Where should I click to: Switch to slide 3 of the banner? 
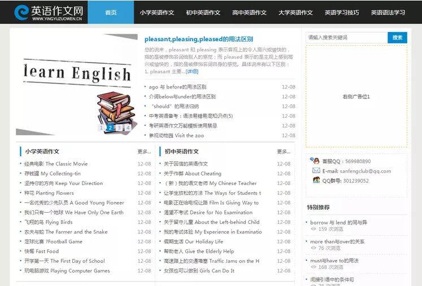point(119,127)
